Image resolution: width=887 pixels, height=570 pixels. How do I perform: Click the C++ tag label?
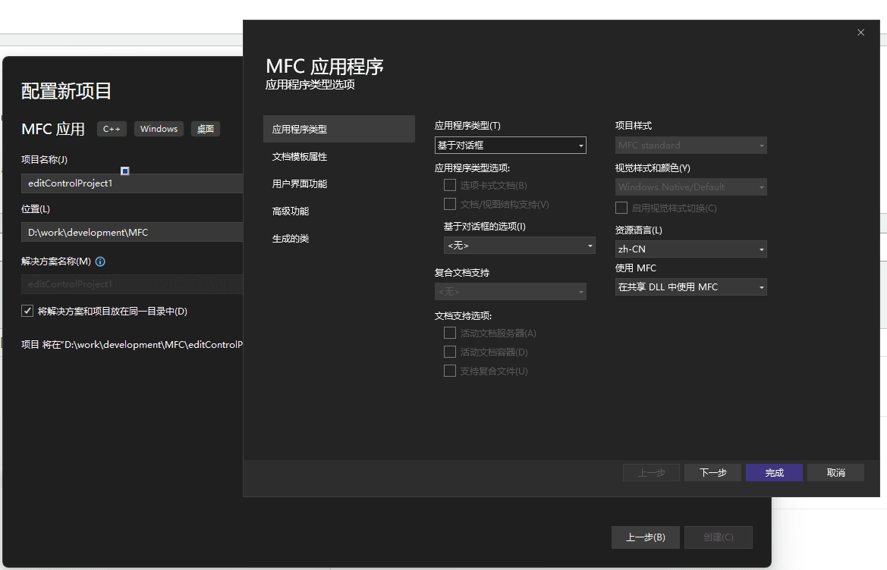[112, 129]
